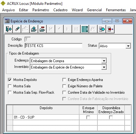
Task: Expand the Inventário packaging dropdown
Action: click(104, 67)
